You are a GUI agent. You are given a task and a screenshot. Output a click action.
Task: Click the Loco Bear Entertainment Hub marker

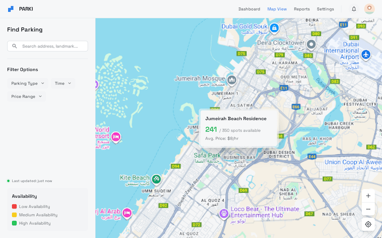pos(223,214)
